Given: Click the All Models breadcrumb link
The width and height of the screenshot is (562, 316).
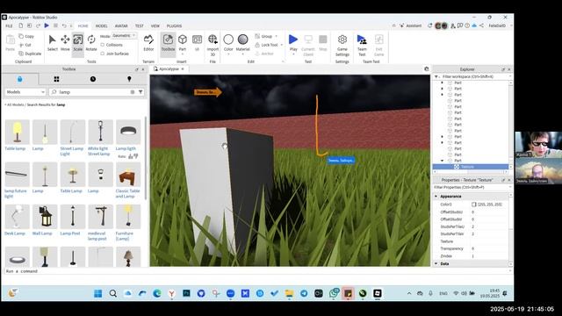Looking at the screenshot, I should coord(15,104).
